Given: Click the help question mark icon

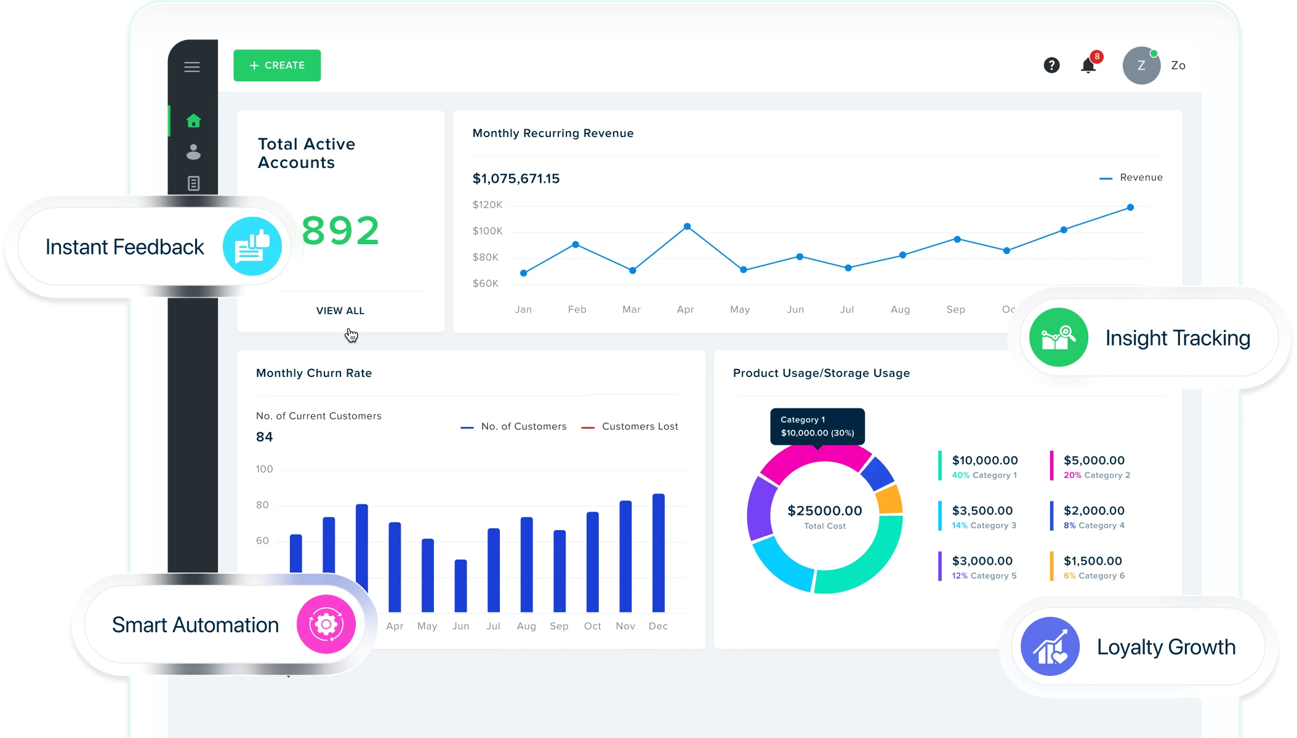Looking at the screenshot, I should (1052, 65).
